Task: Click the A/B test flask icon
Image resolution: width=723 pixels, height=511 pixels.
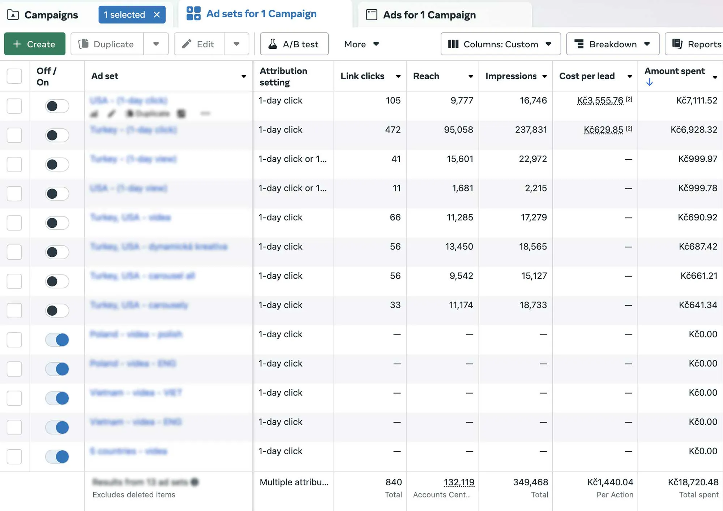Action: pyautogui.click(x=273, y=44)
